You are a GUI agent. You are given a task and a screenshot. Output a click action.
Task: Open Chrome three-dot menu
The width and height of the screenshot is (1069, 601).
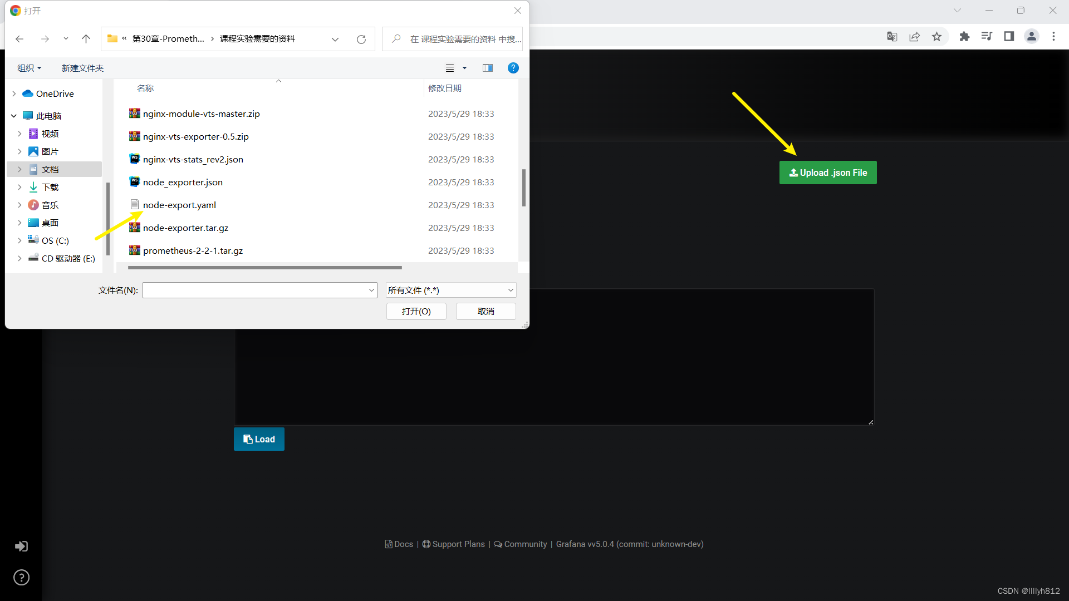click(x=1053, y=36)
